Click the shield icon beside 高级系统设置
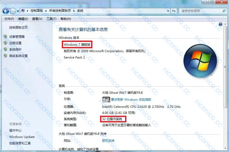The height and width of the screenshot is (152, 229). click(x=5, y=56)
